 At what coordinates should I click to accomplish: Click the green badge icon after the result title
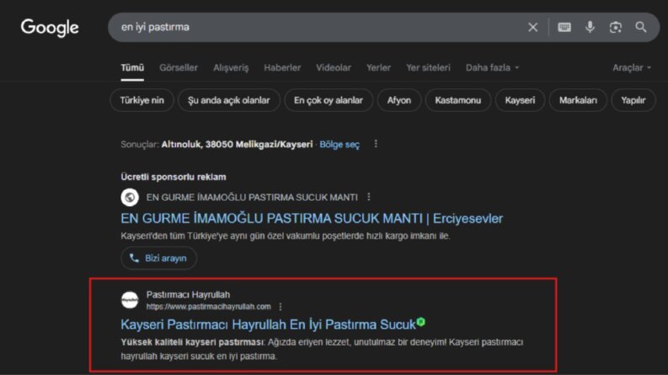[421, 322]
